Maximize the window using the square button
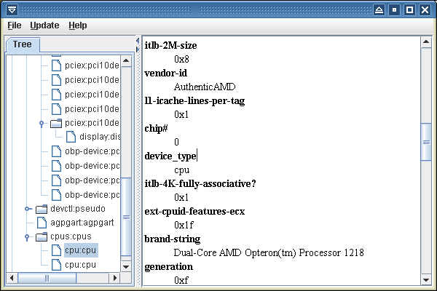Image resolution: width=437 pixels, height=291 pixels. click(x=409, y=10)
